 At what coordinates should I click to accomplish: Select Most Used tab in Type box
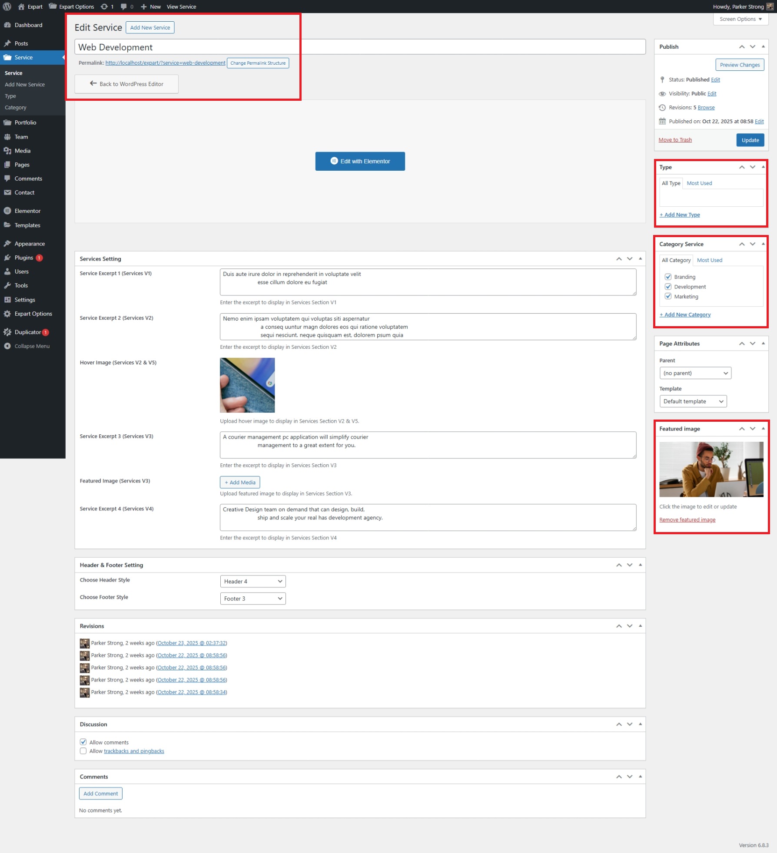click(x=699, y=183)
